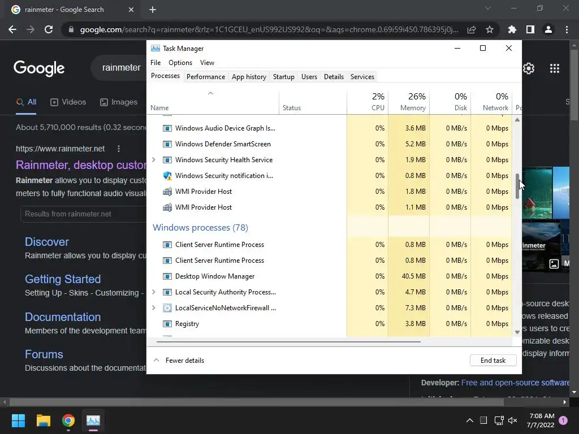Open File Explorer from the taskbar

click(x=43, y=420)
